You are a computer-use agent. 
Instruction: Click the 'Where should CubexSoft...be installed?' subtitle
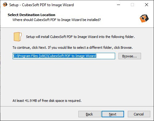[x=56, y=20]
